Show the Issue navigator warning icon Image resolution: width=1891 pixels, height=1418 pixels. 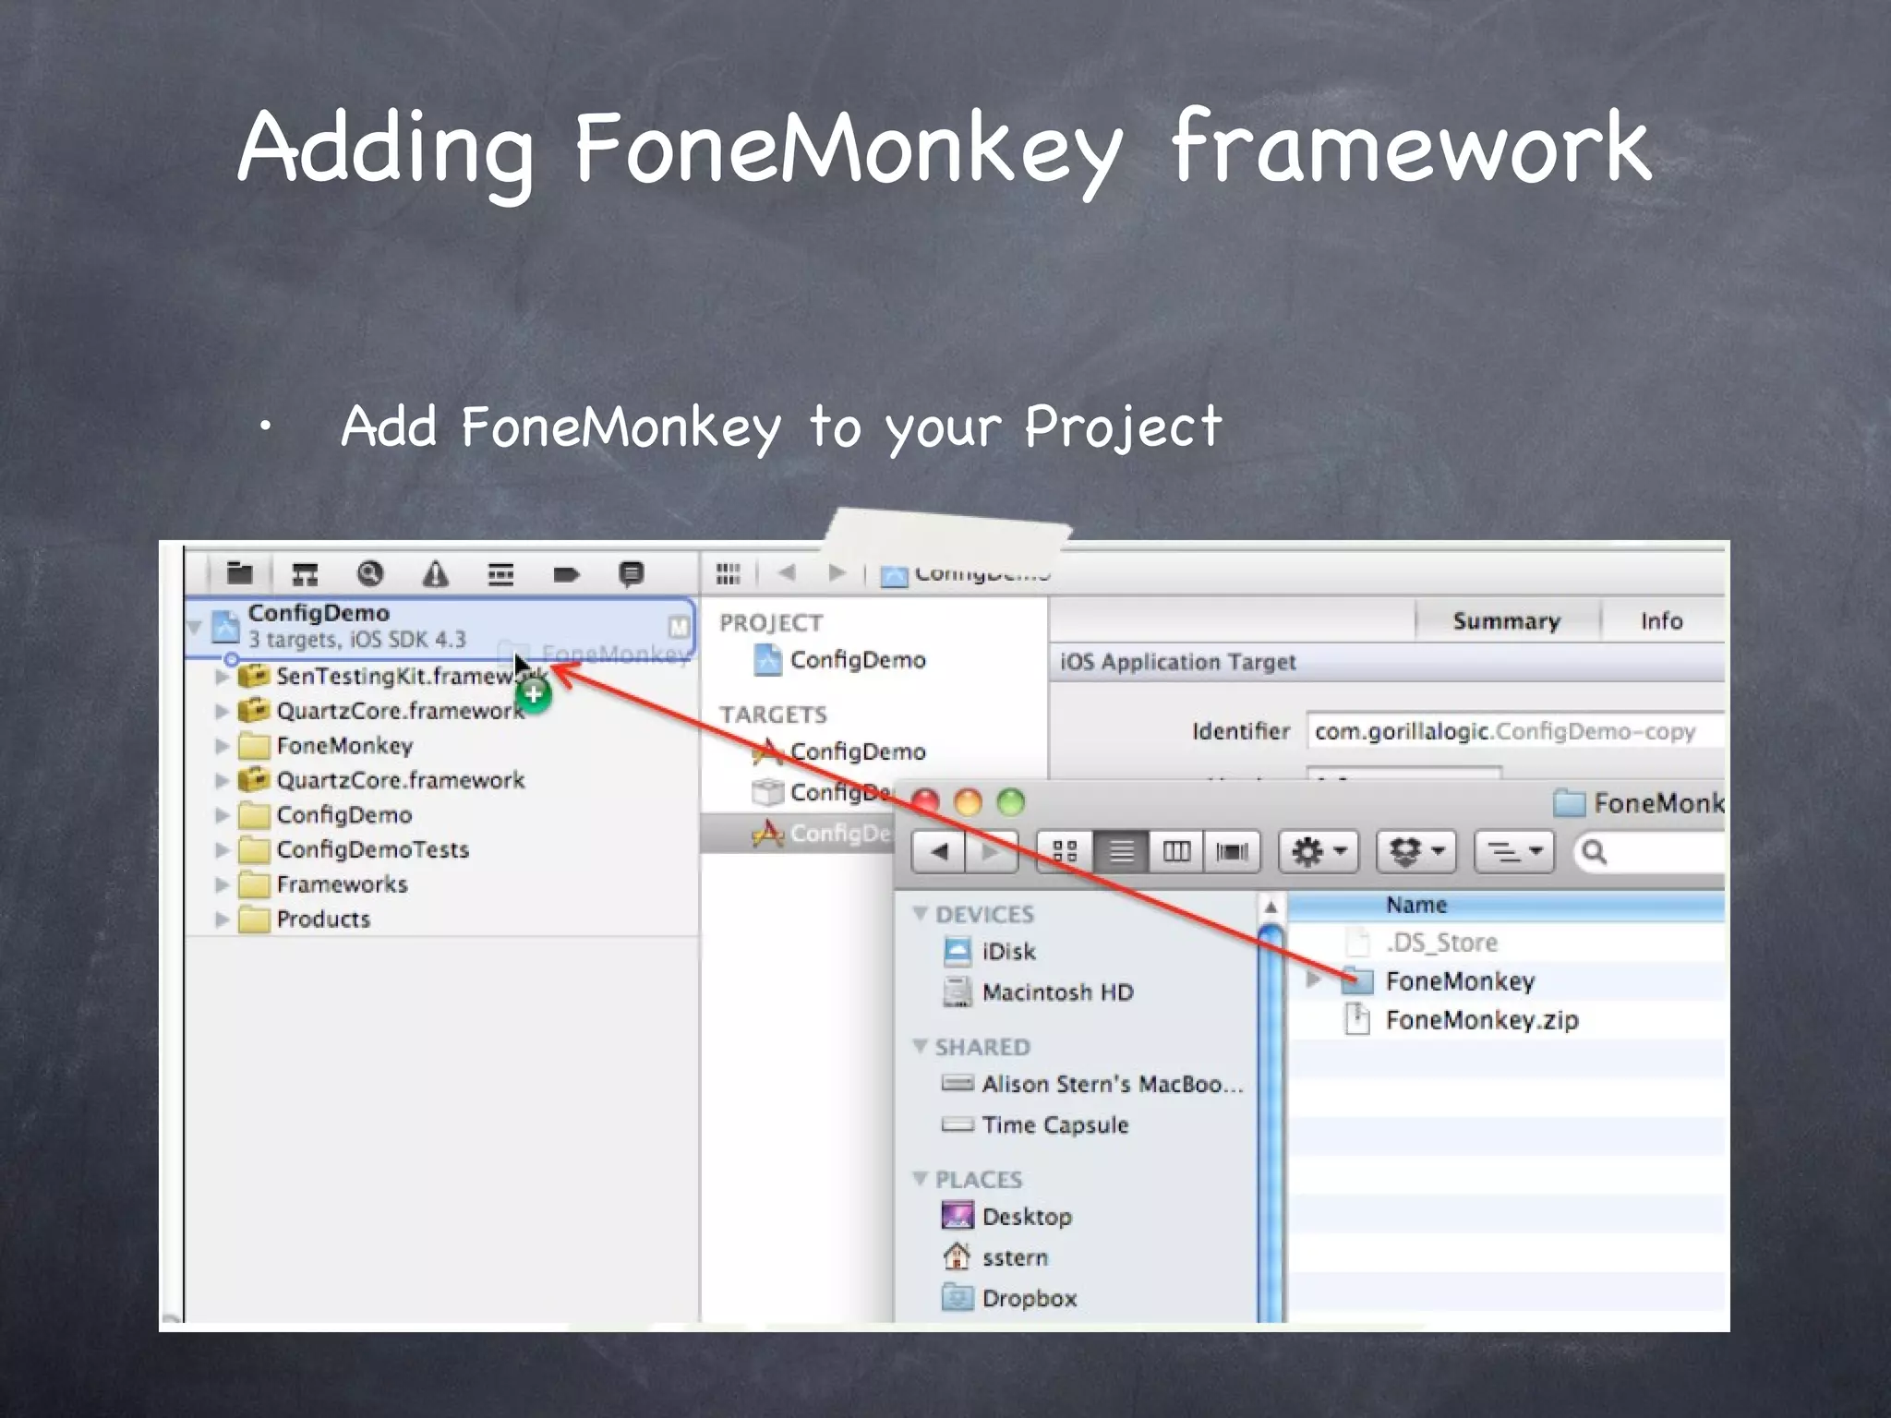pos(435,574)
